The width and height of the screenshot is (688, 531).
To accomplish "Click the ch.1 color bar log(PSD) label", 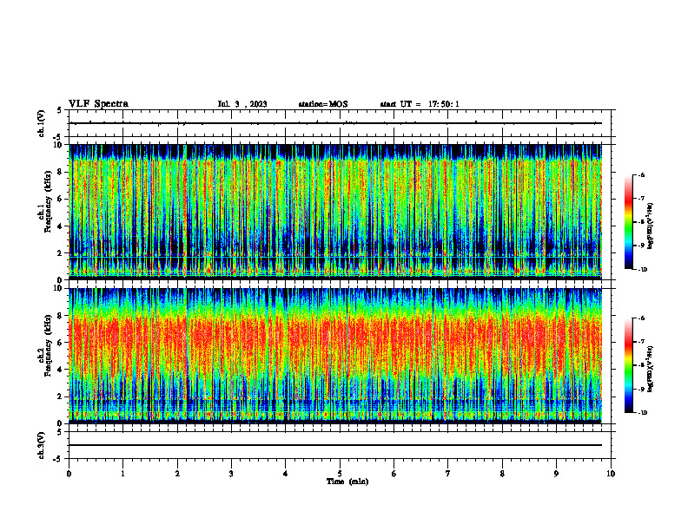I will (651, 226).
